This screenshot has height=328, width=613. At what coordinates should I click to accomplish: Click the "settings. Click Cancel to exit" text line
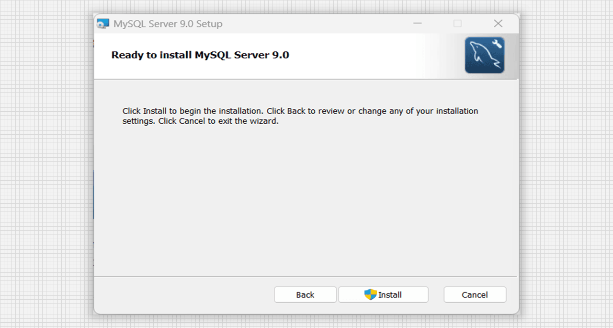(200, 121)
